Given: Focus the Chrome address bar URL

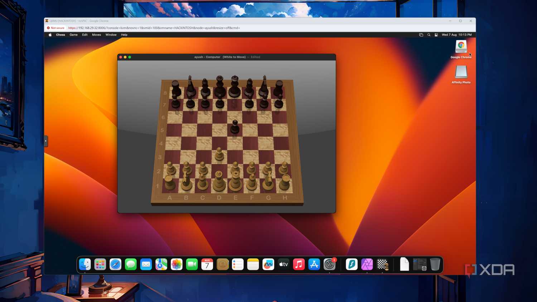Looking at the screenshot, I should pos(154,28).
